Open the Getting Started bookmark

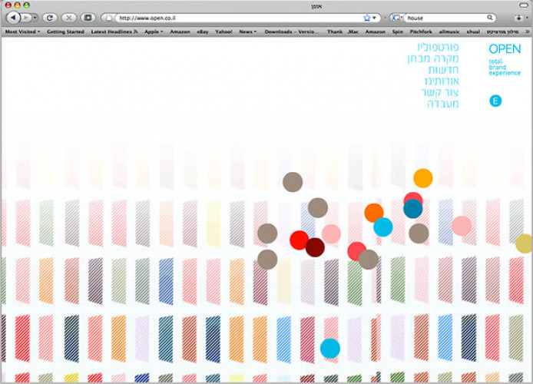(x=65, y=31)
